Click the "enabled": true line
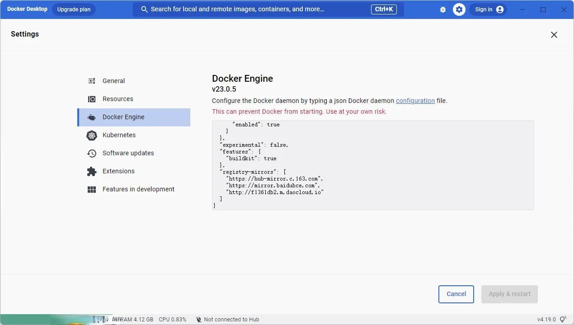The height and width of the screenshot is (325, 574). pyautogui.click(x=256, y=125)
